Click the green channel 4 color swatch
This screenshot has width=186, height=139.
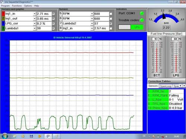tap(3, 28)
